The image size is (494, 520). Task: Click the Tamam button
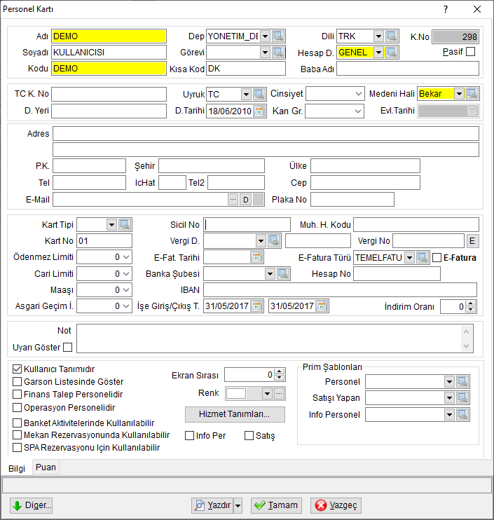276,505
